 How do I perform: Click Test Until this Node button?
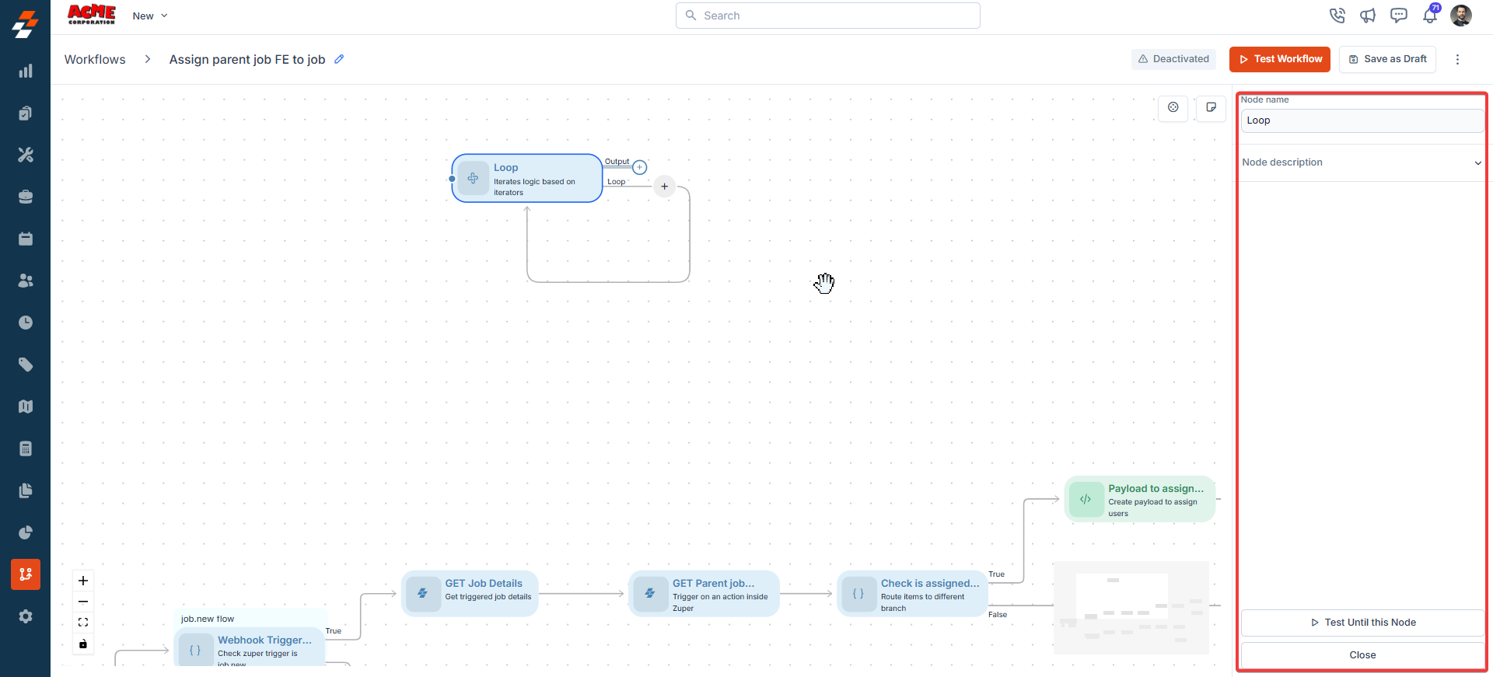1362,623
